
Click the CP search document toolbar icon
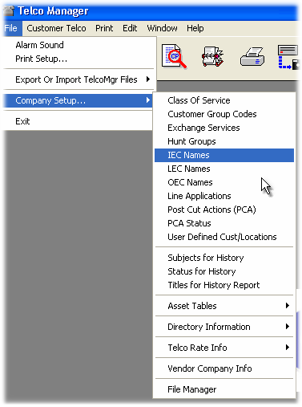click(x=174, y=57)
